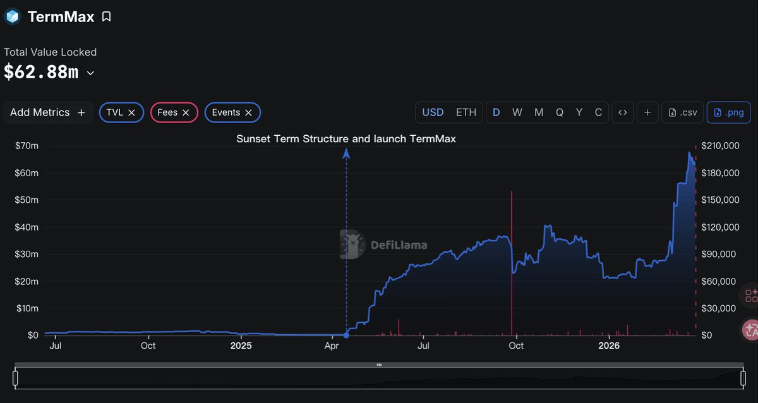This screenshot has width=758, height=403.
Task: Click the grid apps floating icon
Action: coord(751,295)
